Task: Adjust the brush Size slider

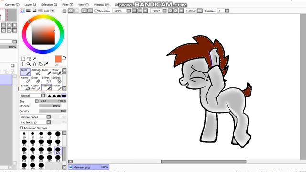Action: (53, 101)
